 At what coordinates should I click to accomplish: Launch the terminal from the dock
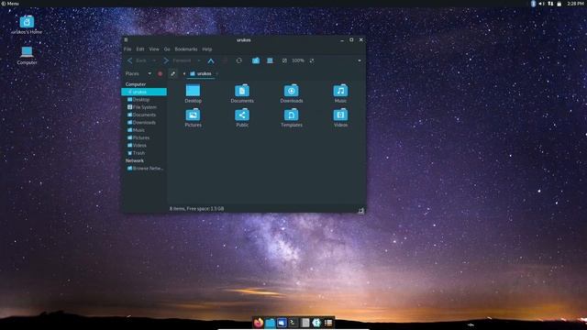[293, 323]
